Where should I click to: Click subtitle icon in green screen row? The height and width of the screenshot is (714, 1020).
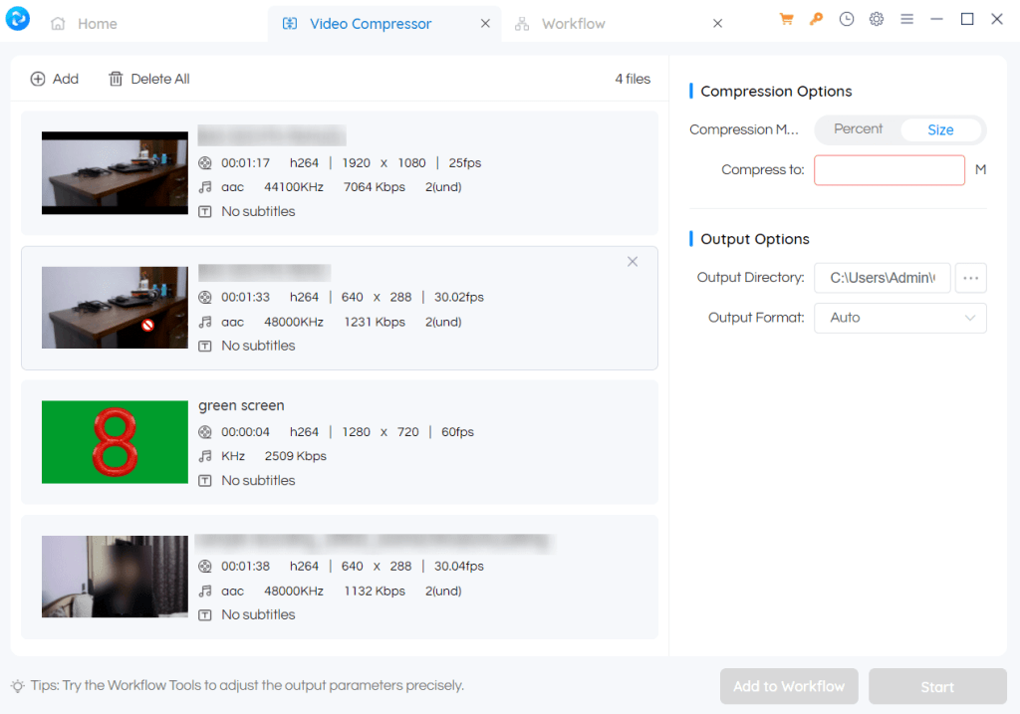(x=205, y=481)
